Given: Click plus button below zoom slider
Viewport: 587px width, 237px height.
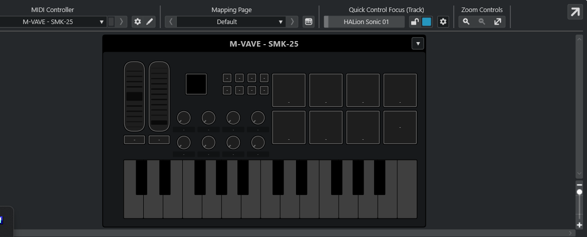Looking at the screenshot, I should pyautogui.click(x=579, y=225).
